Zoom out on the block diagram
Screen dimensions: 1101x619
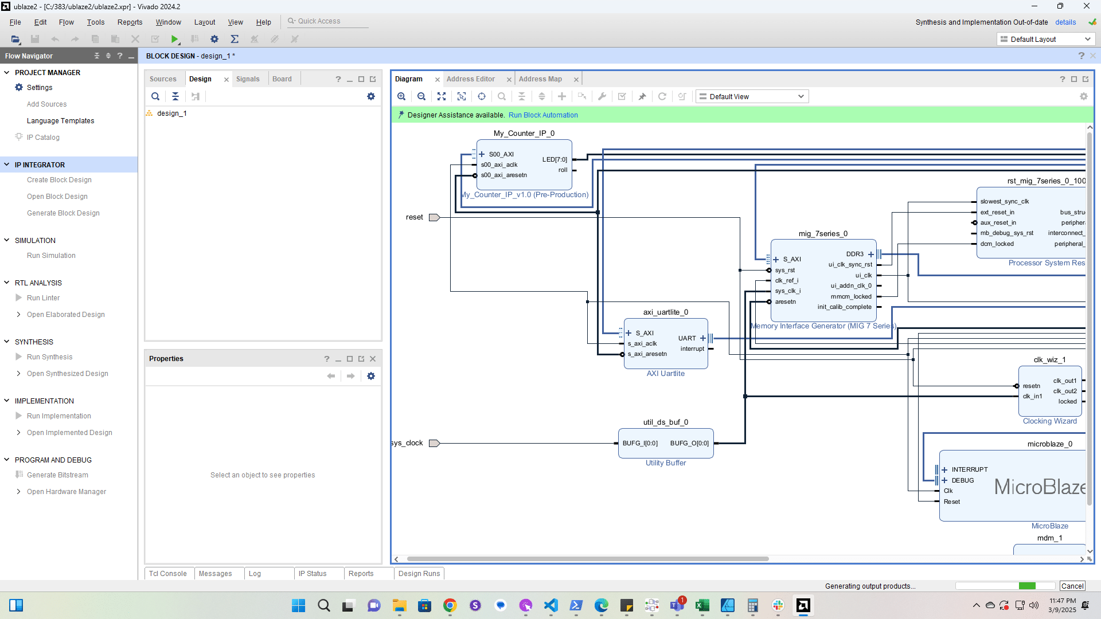tap(421, 96)
